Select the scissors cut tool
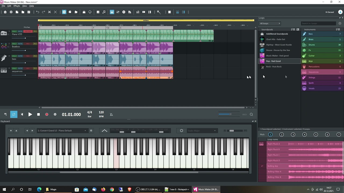The image size is (344, 193). pos(49,12)
